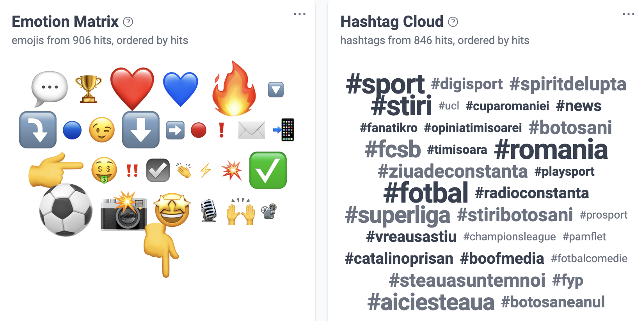Screen dimensions: 643x321
Task: Click the envelope emoji
Action: tap(252, 130)
